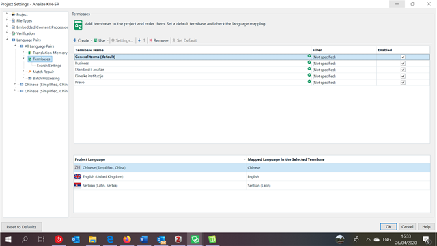
Task: Move selected termbase up with arrow icon
Action: pyautogui.click(x=144, y=40)
